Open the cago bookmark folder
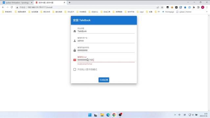Image resolution: width=210 pixels, height=118 pixels. 140,12
